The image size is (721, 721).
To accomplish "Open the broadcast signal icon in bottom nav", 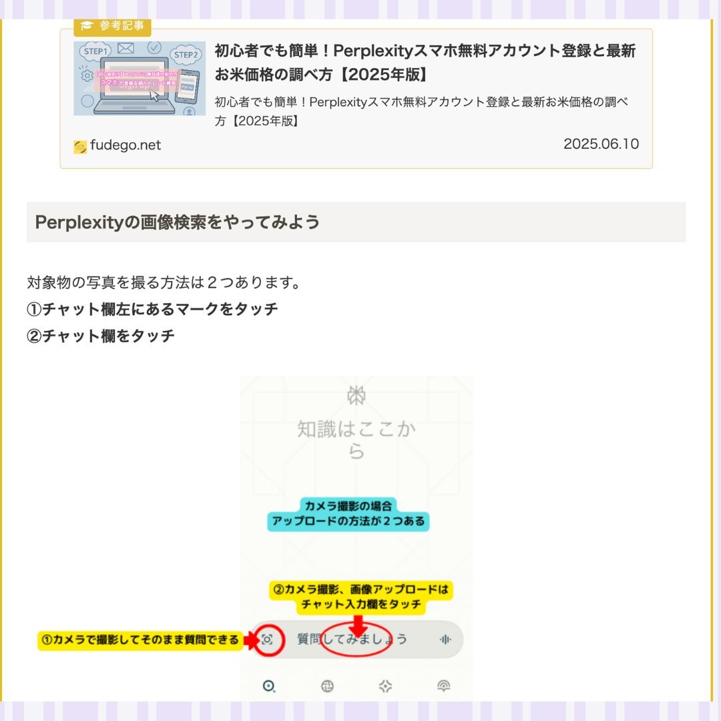I will [x=443, y=686].
